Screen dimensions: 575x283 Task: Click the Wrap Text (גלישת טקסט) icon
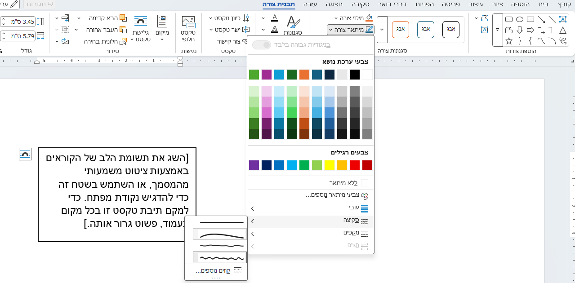point(141,21)
